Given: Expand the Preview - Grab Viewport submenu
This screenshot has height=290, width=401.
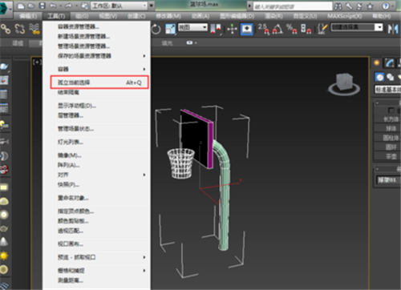Looking at the screenshot, I should (144, 257).
